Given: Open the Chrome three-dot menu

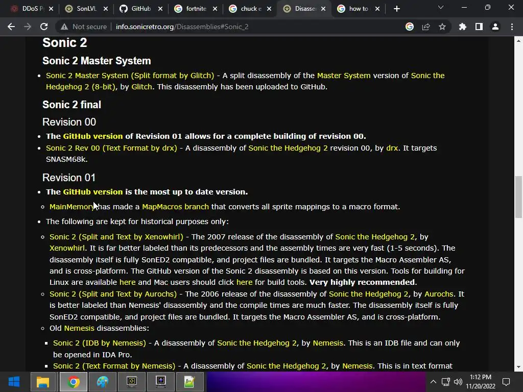Looking at the screenshot, I should coord(512,27).
